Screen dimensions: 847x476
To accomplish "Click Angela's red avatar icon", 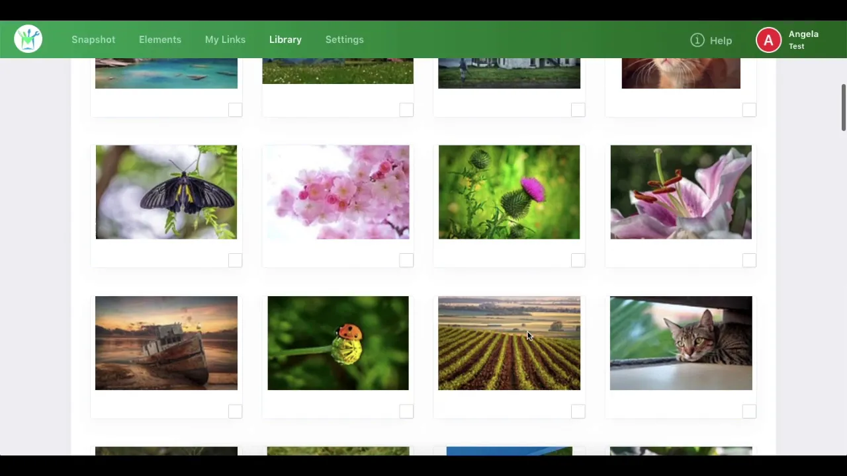I will (768, 40).
